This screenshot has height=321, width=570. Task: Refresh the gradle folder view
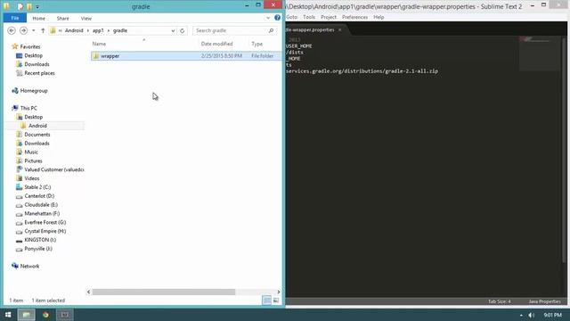(x=182, y=30)
